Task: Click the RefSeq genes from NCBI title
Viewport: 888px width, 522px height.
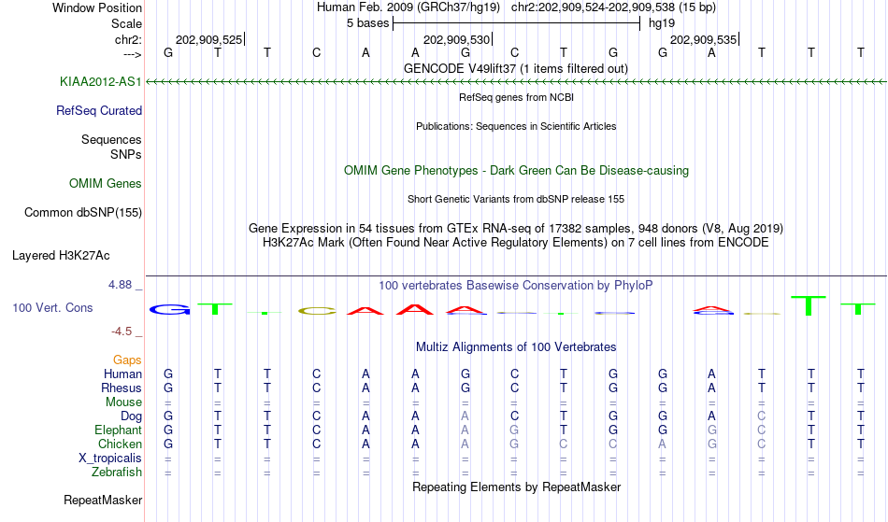Action: [516, 97]
